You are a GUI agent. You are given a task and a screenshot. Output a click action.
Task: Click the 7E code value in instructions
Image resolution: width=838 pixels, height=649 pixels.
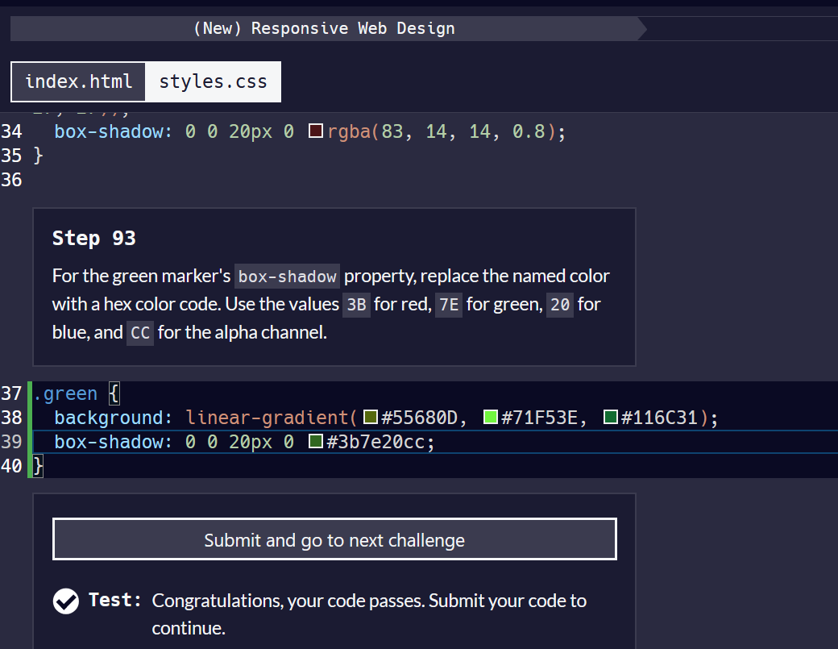(449, 305)
